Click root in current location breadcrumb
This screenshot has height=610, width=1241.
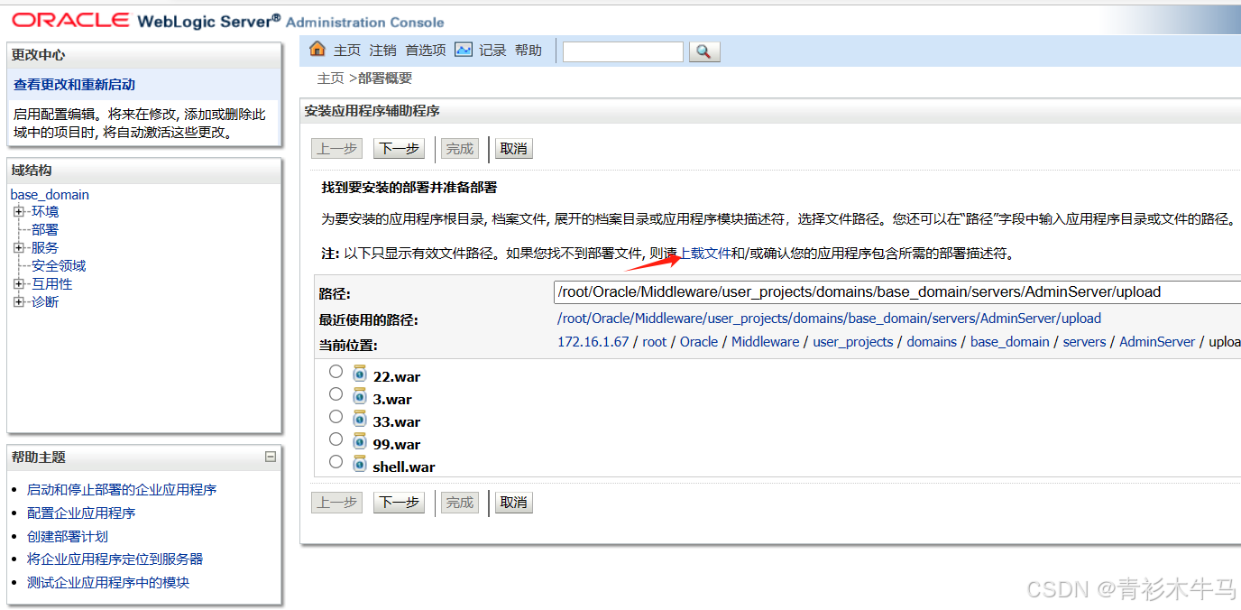[x=655, y=342]
